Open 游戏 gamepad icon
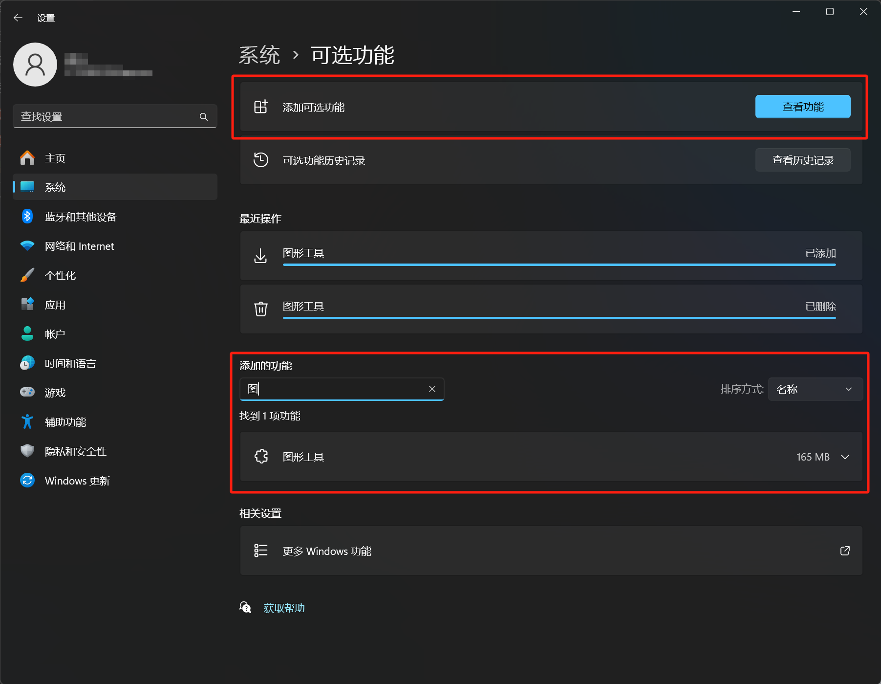881x684 pixels. (x=27, y=392)
